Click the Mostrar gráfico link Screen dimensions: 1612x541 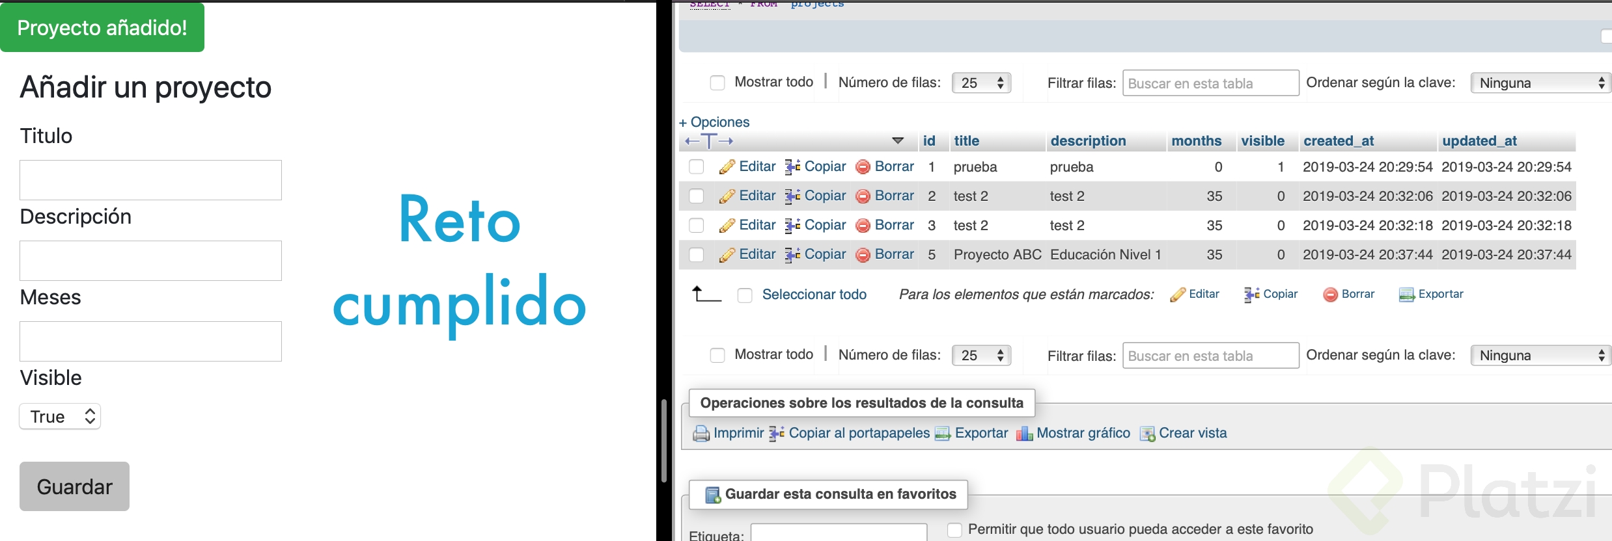pyautogui.click(x=1083, y=433)
